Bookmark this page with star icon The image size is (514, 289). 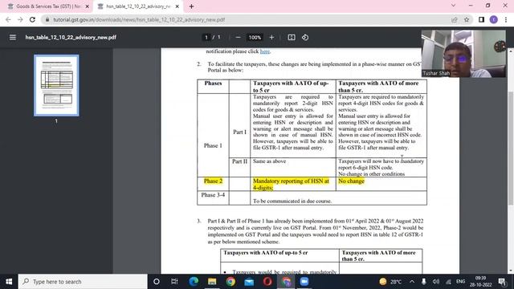(467, 19)
